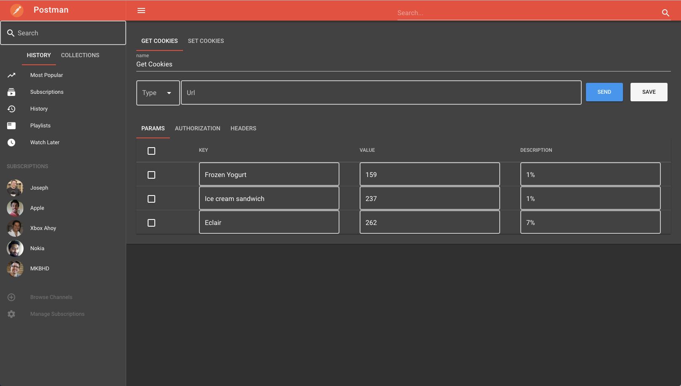Click the Xbox Ahoy subscription name
681x386 pixels.
click(43, 228)
